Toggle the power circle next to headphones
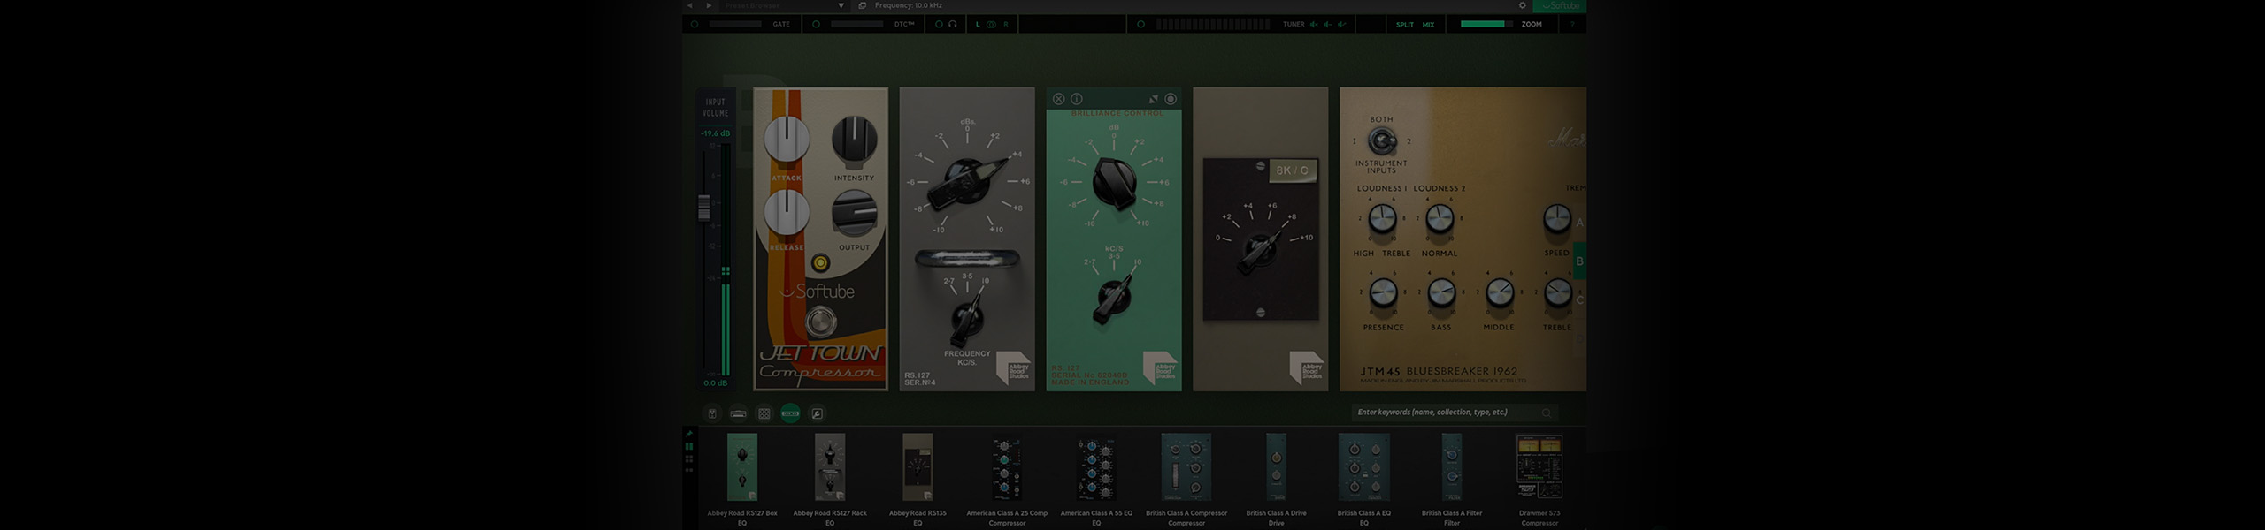Screen dimensions: 2265x530 (940, 25)
